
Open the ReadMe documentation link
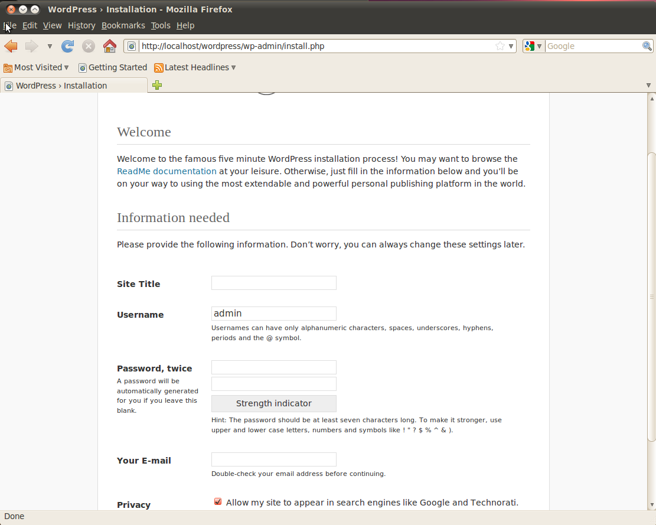[x=167, y=171]
